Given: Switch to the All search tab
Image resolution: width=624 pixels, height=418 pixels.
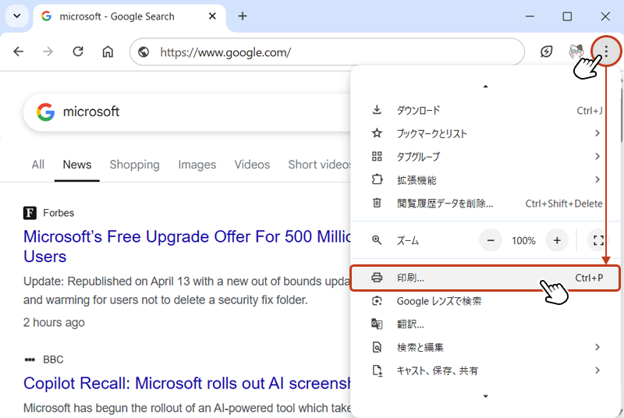Looking at the screenshot, I should (37, 165).
